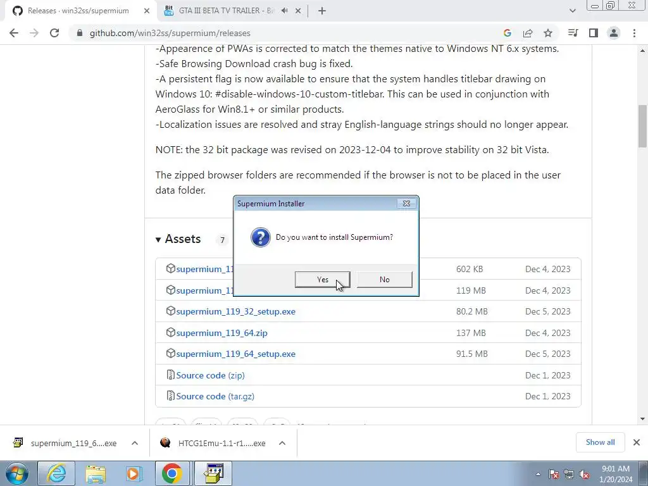This screenshot has height=486, width=648.
Task: Download Source code (tar.gz)
Action: coord(215,396)
